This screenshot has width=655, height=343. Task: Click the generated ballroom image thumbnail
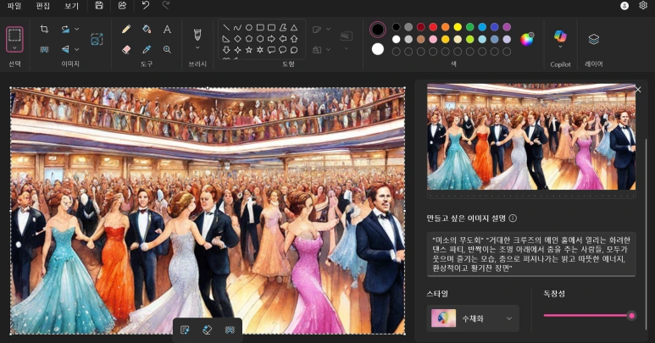(x=531, y=136)
